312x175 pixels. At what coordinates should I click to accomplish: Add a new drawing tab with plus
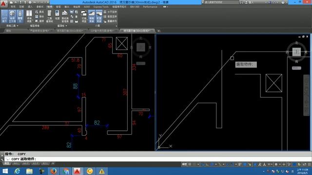coord(158,31)
